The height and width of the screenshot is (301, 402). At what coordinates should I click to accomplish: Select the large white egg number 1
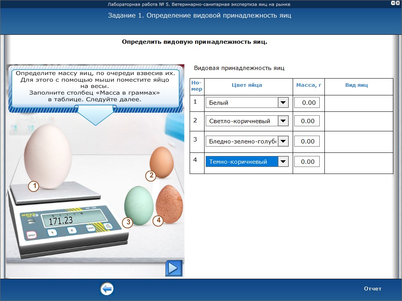coord(48,156)
